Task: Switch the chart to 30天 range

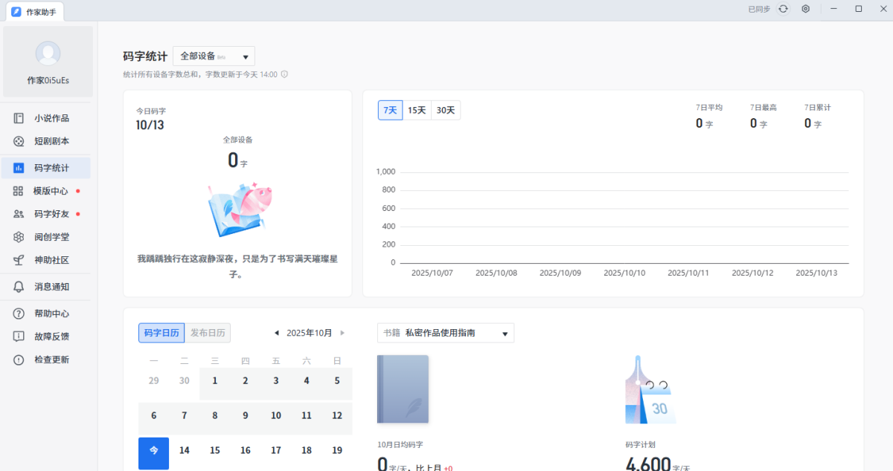Action: pyautogui.click(x=446, y=110)
